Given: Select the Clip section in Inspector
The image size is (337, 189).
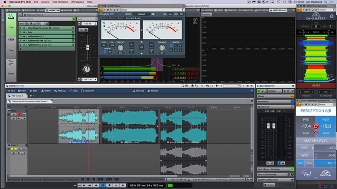Looking at the screenshot, I should [x=11, y=24].
